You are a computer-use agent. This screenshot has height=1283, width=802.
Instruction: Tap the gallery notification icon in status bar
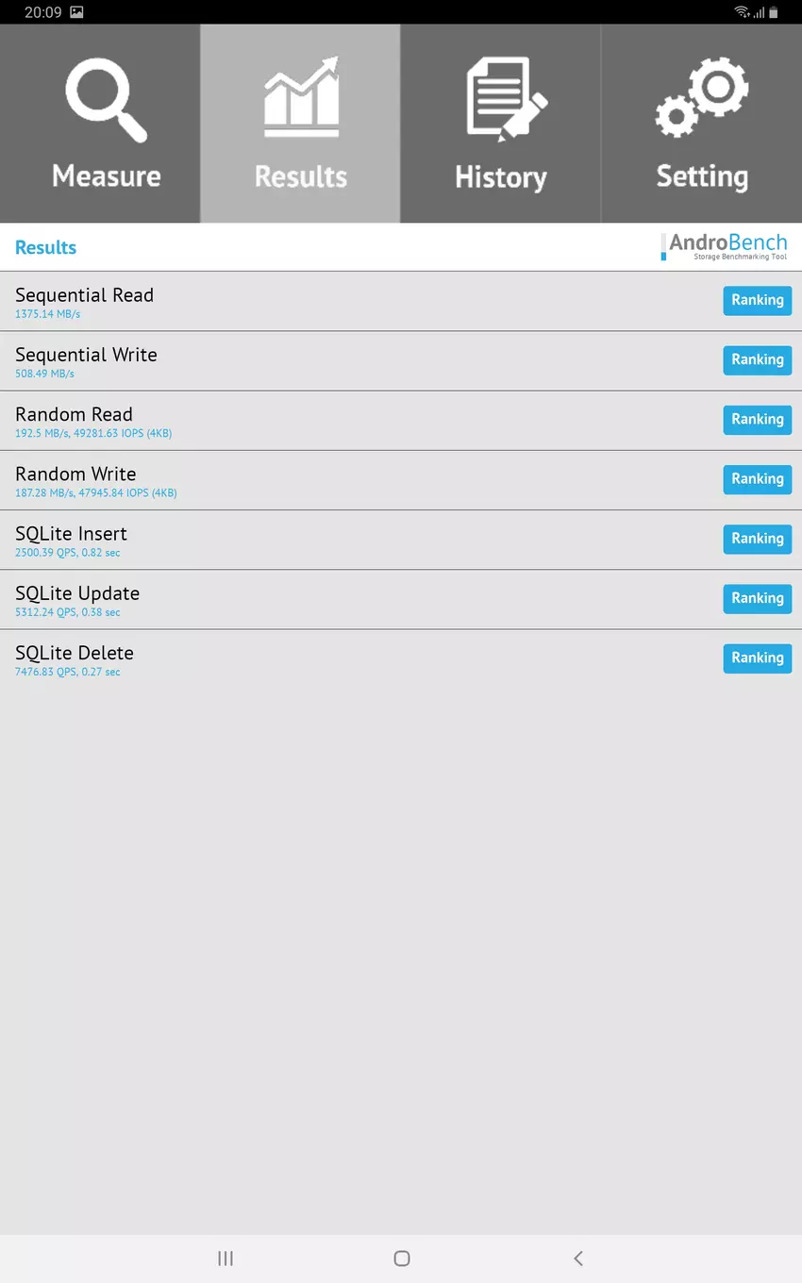(76, 12)
